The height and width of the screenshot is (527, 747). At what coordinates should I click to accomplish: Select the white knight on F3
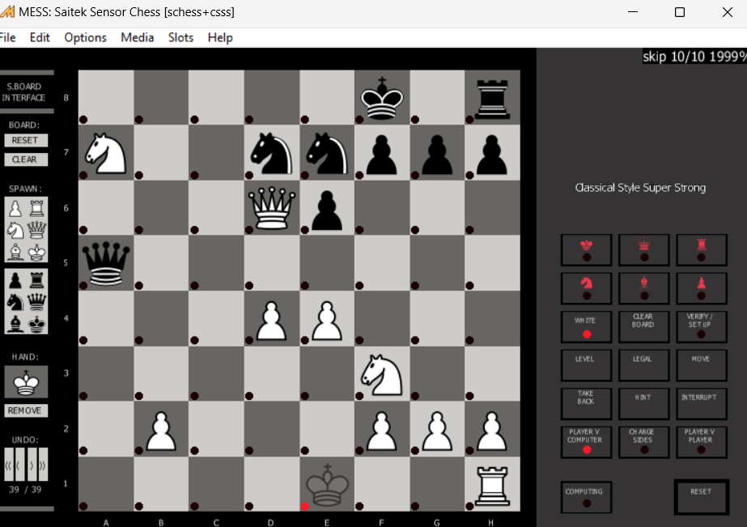(x=382, y=373)
